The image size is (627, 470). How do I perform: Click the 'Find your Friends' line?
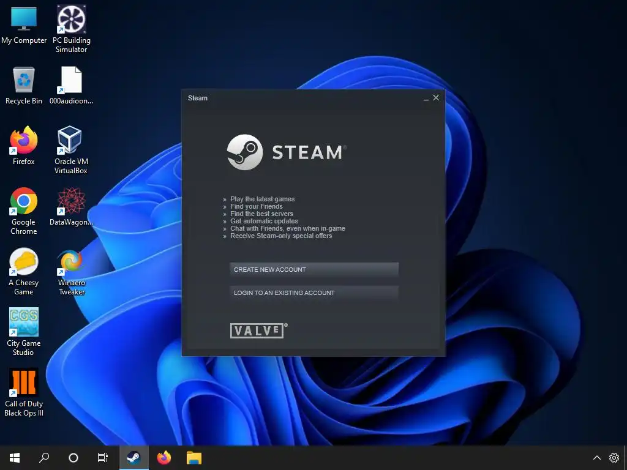click(257, 207)
